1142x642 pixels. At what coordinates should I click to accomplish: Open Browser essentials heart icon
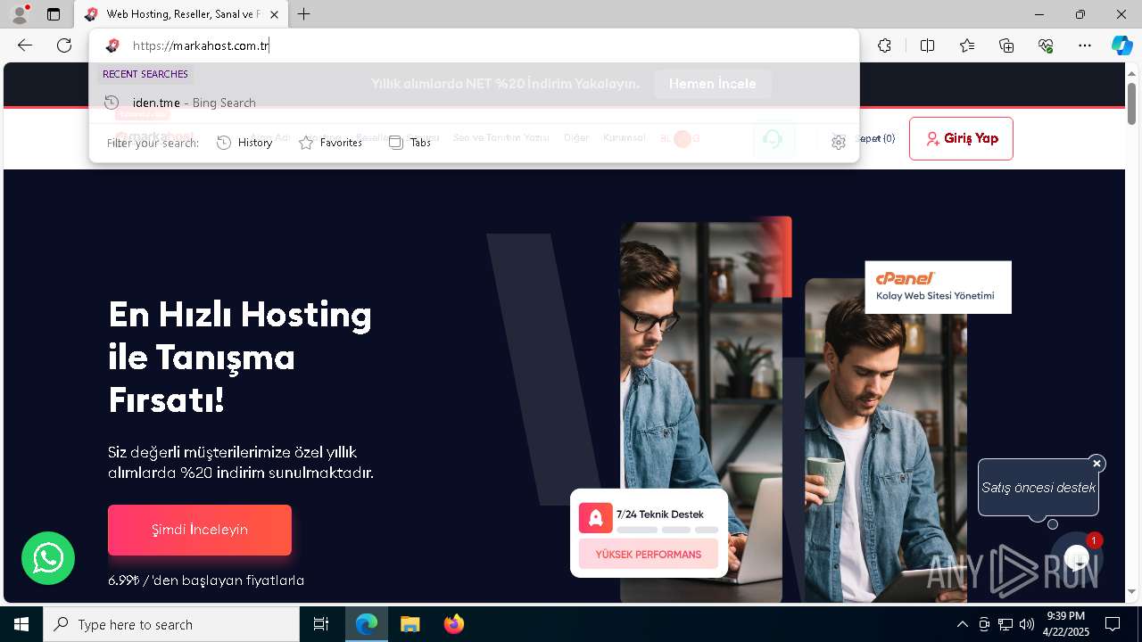click(1046, 45)
